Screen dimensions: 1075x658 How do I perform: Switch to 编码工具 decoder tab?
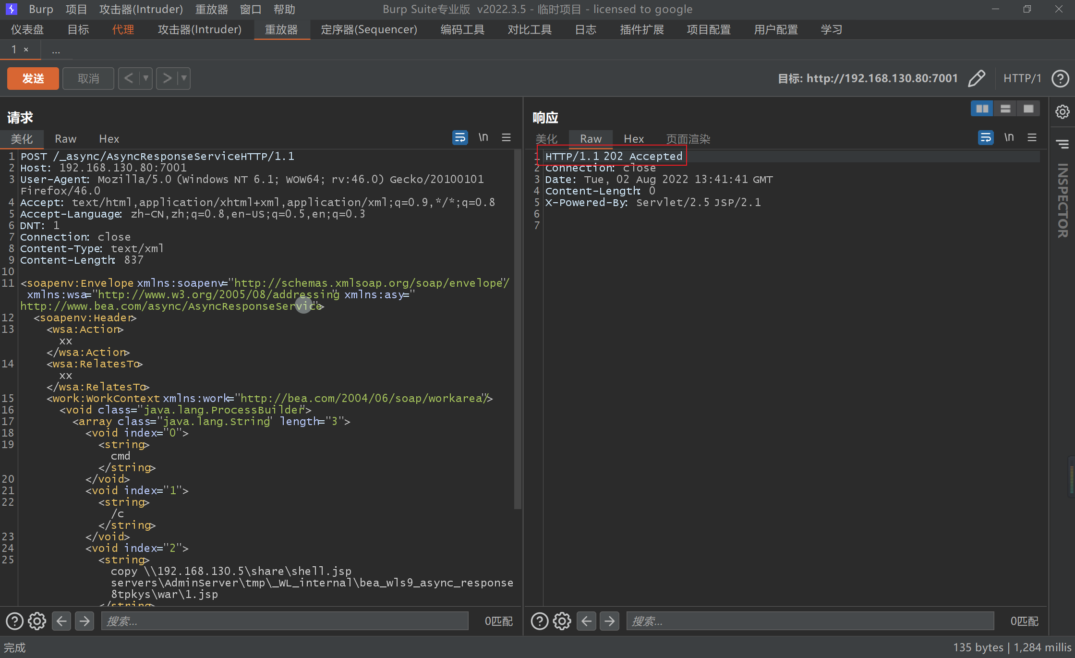462,30
